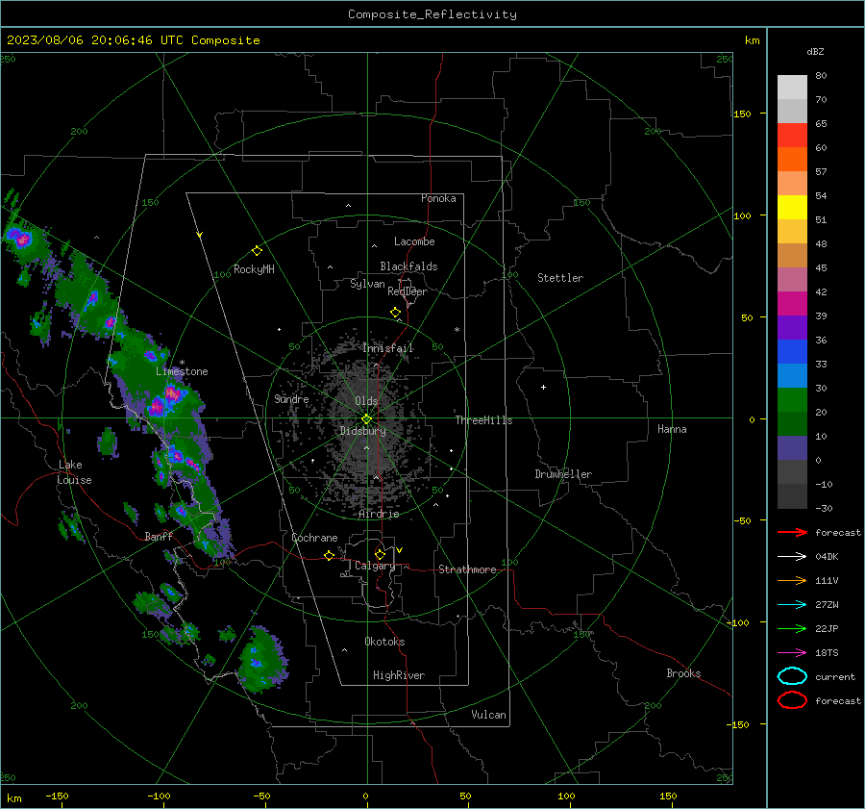Image resolution: width=865 pixels, height=809 pixels.
Task: Click the Sundre label
Action: (291, 398)
